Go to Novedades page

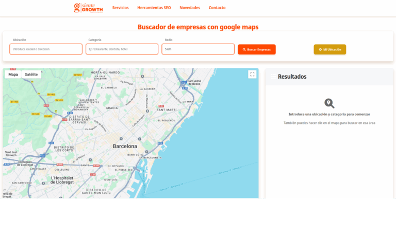pos(190,8)
